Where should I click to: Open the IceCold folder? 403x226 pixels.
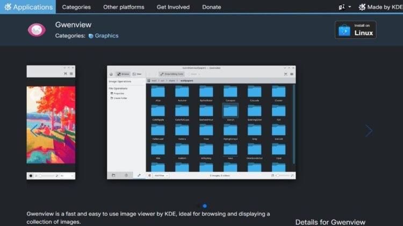[278, 132]
